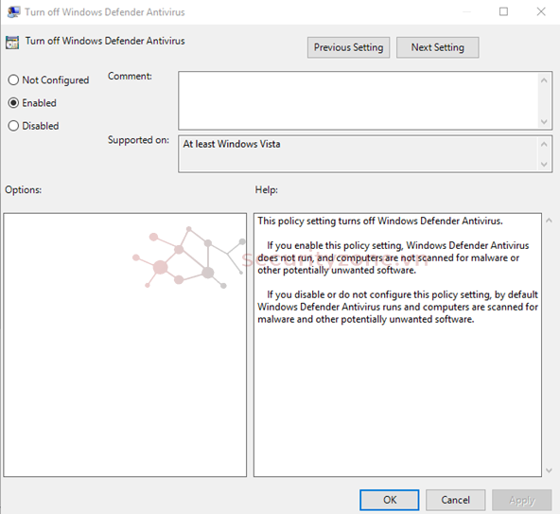Screen dimensions: 560x514
Task: Click the Help pane scroll down arrow
Action: [x=549, y=470]
